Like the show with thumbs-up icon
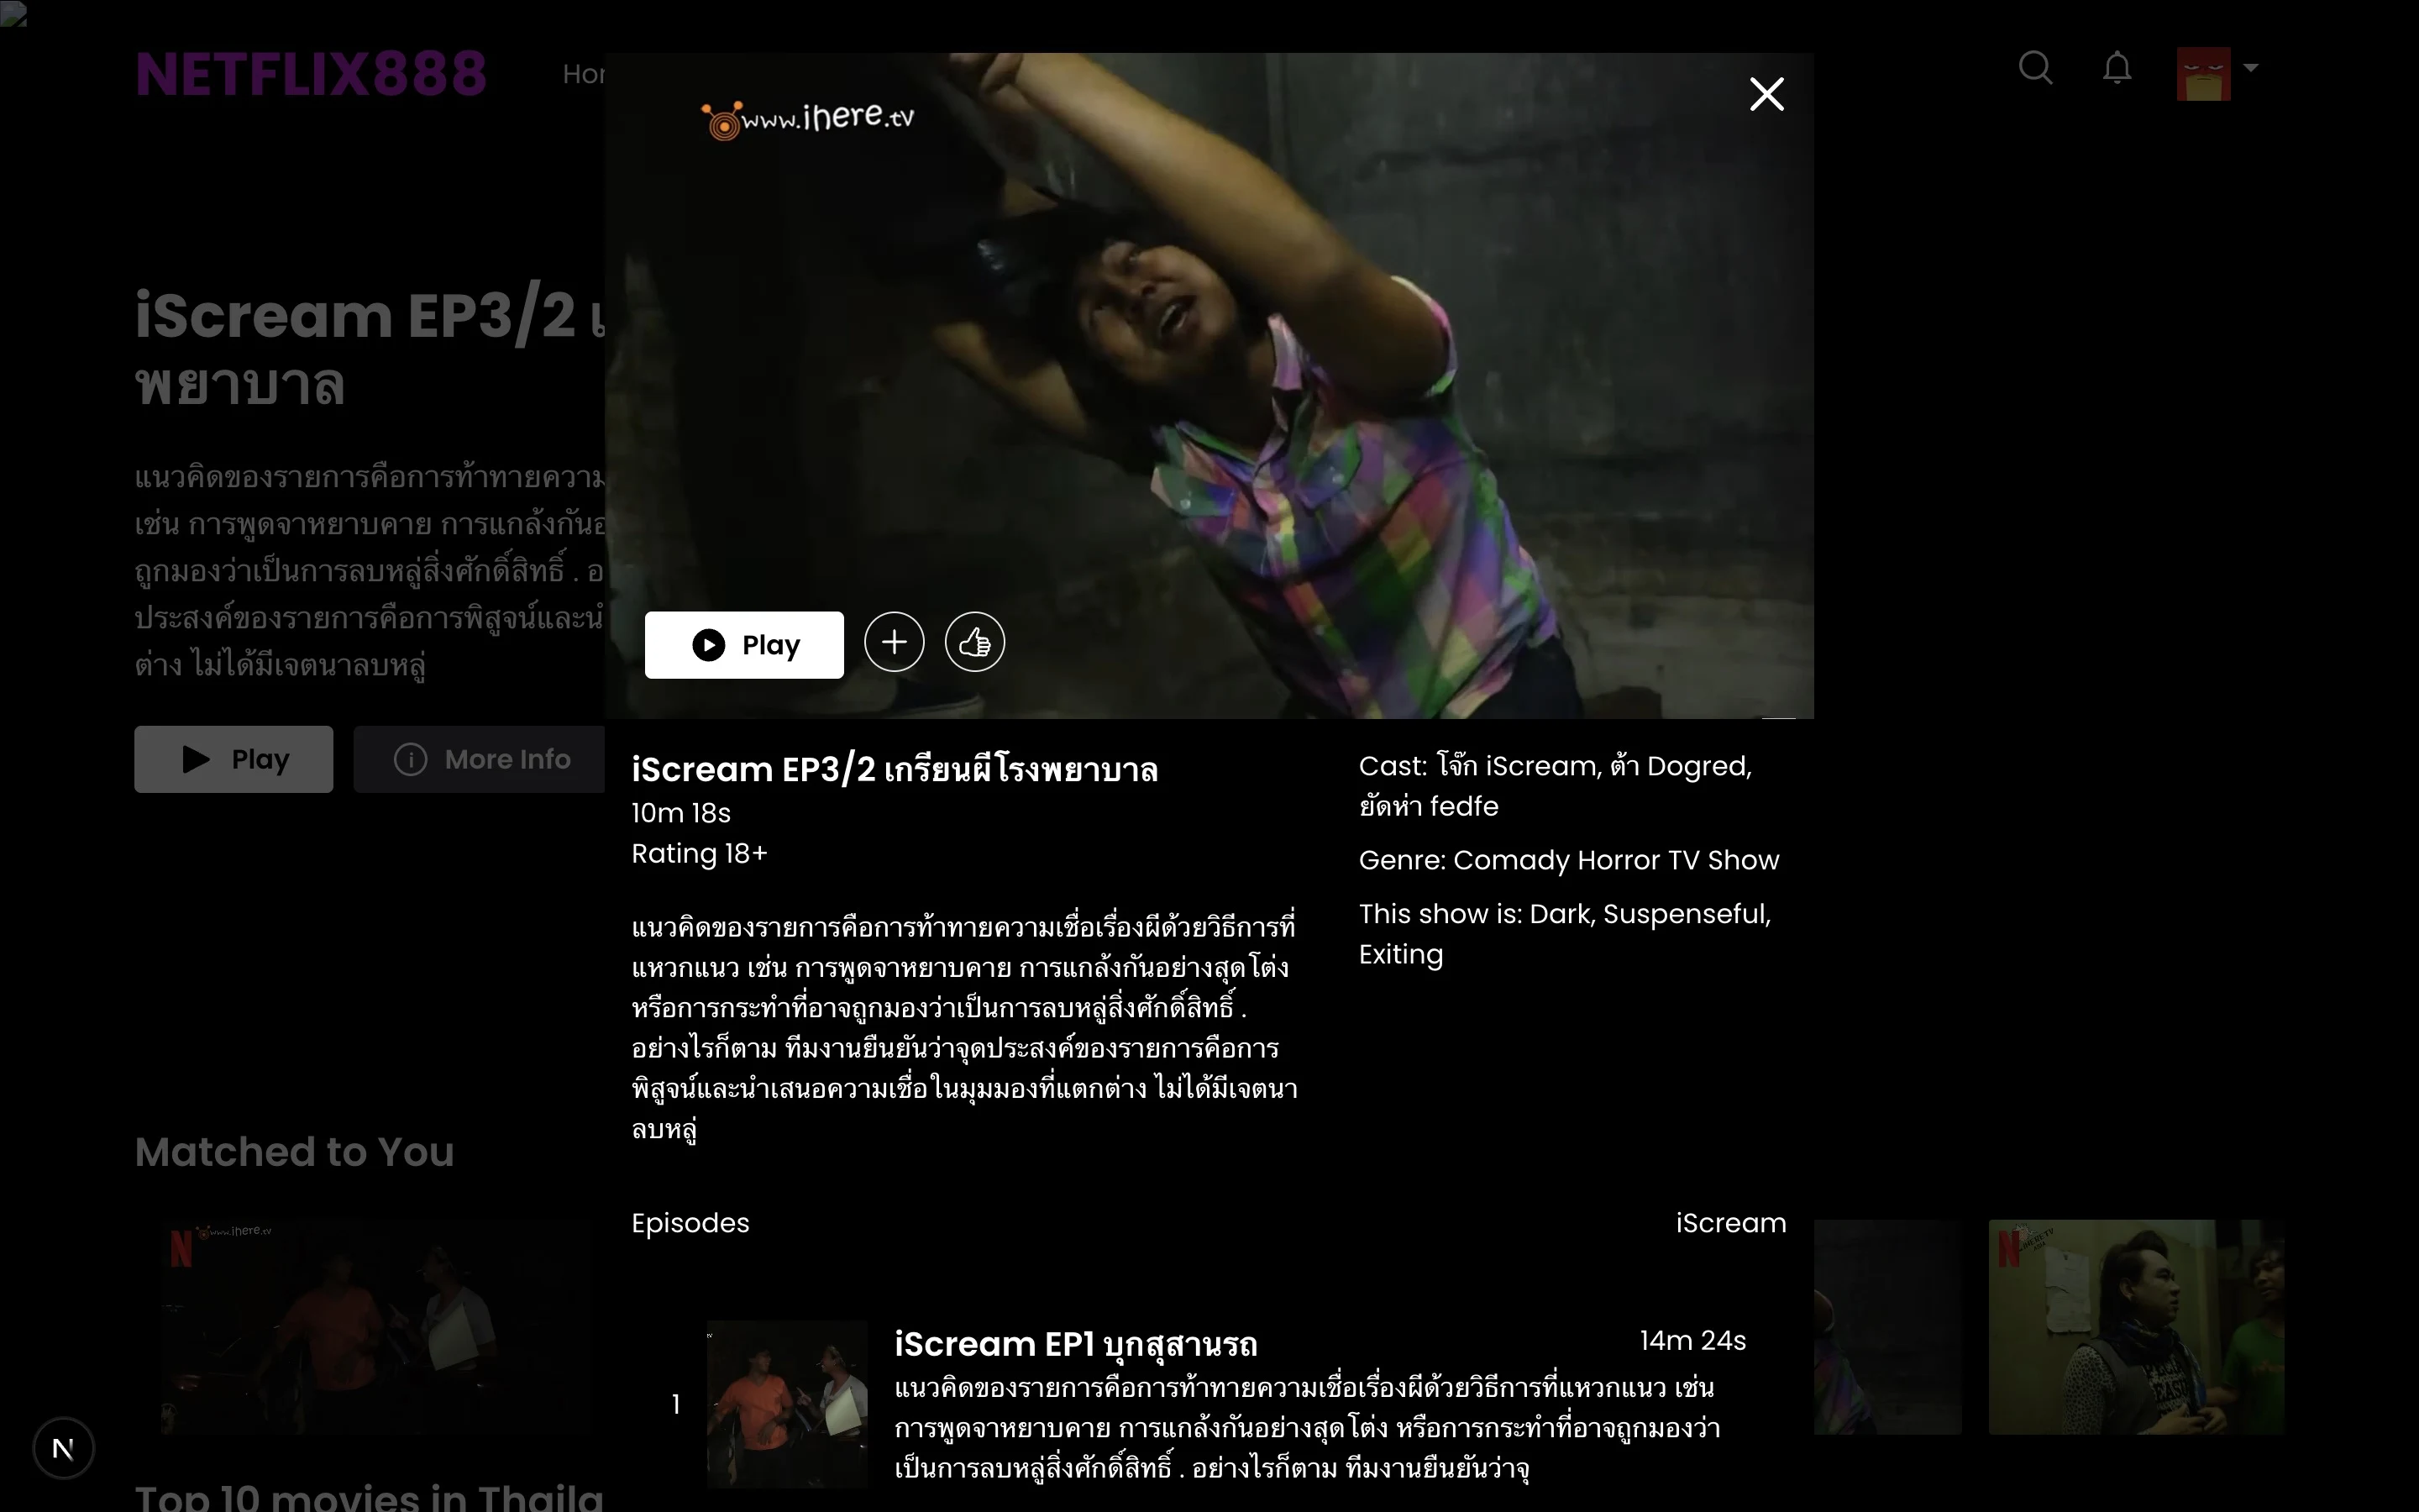Viewport: 2419px width, 1512px height. (x=974, y=642)
